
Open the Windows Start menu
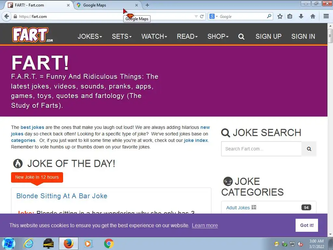8,243
